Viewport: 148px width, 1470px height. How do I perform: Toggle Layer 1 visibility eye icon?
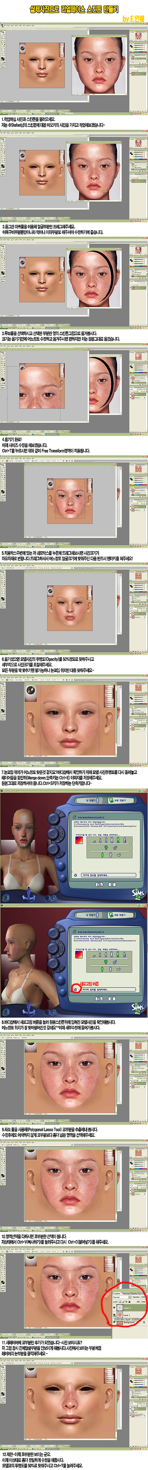coord(114,1315)
